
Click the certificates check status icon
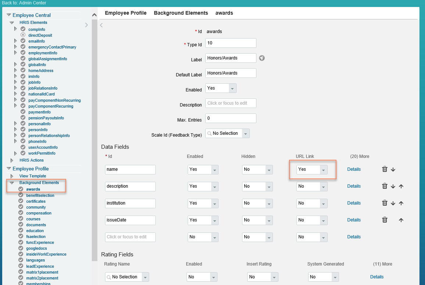coord(21,201)
